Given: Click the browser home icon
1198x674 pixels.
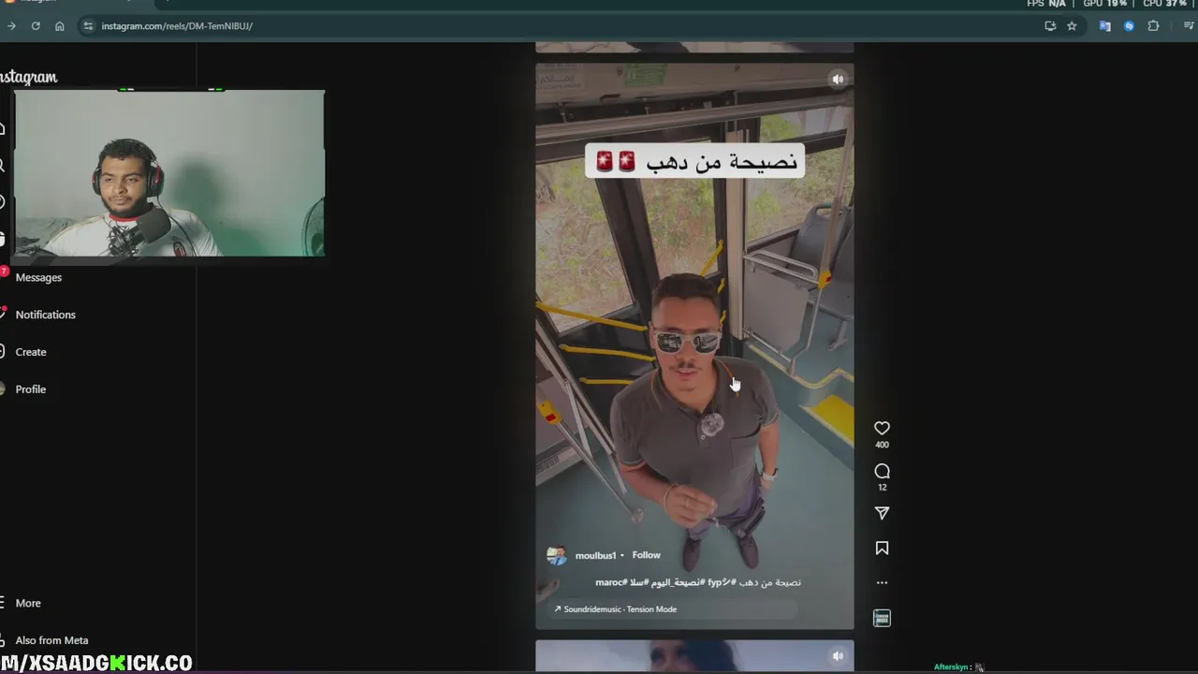Looking at the screenshot, I should [60, 26].
